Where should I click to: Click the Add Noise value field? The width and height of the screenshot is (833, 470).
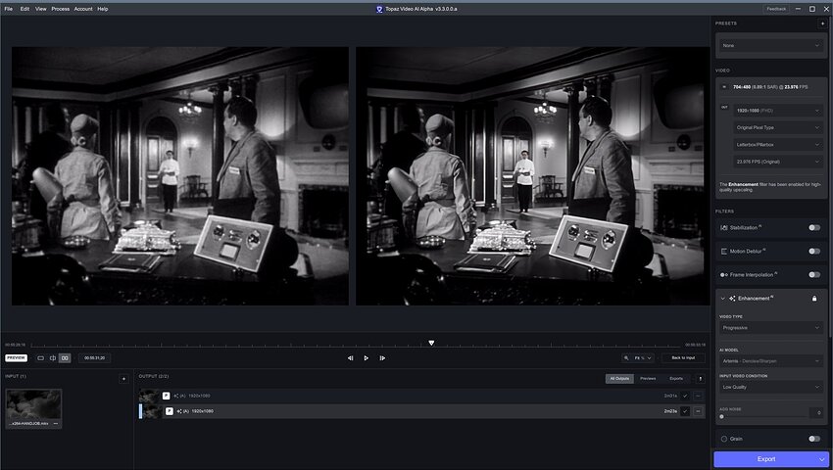(816, 412)
